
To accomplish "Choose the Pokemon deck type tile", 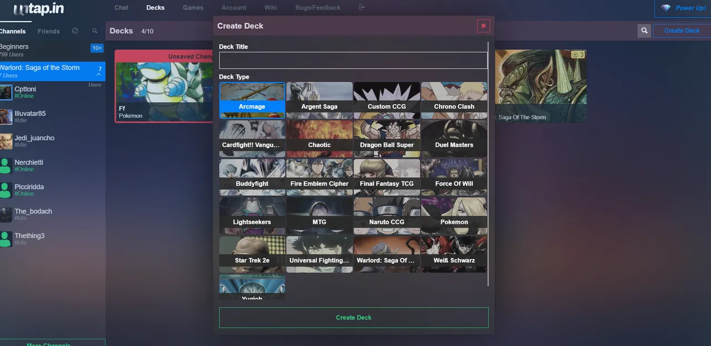I will coord(454,216).
